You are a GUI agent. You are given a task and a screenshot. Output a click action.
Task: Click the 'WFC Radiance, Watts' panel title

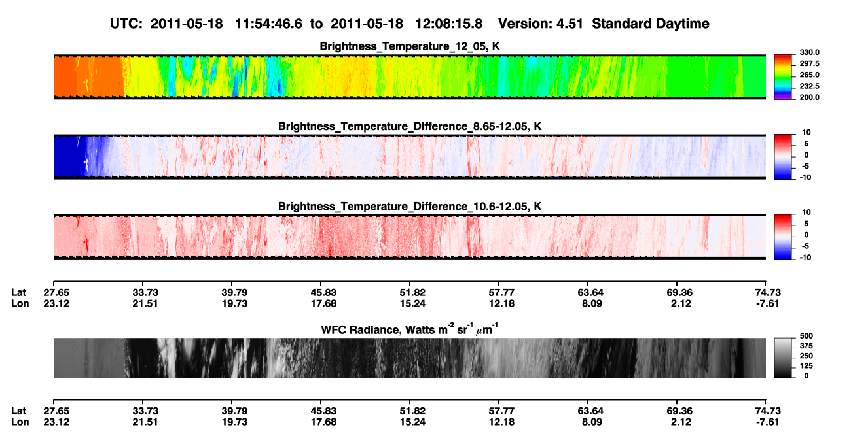coord(410,329)
